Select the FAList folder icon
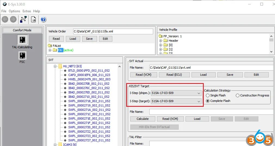This screenshot has width=275, height=146. 50,46
